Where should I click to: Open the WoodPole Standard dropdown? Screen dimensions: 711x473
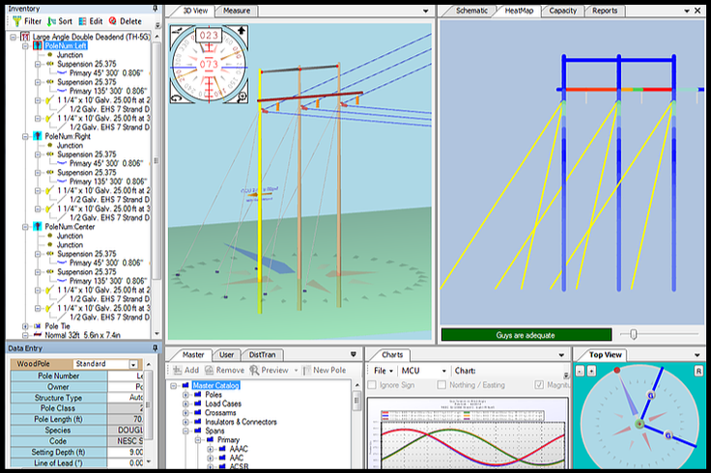click(133, 364)
